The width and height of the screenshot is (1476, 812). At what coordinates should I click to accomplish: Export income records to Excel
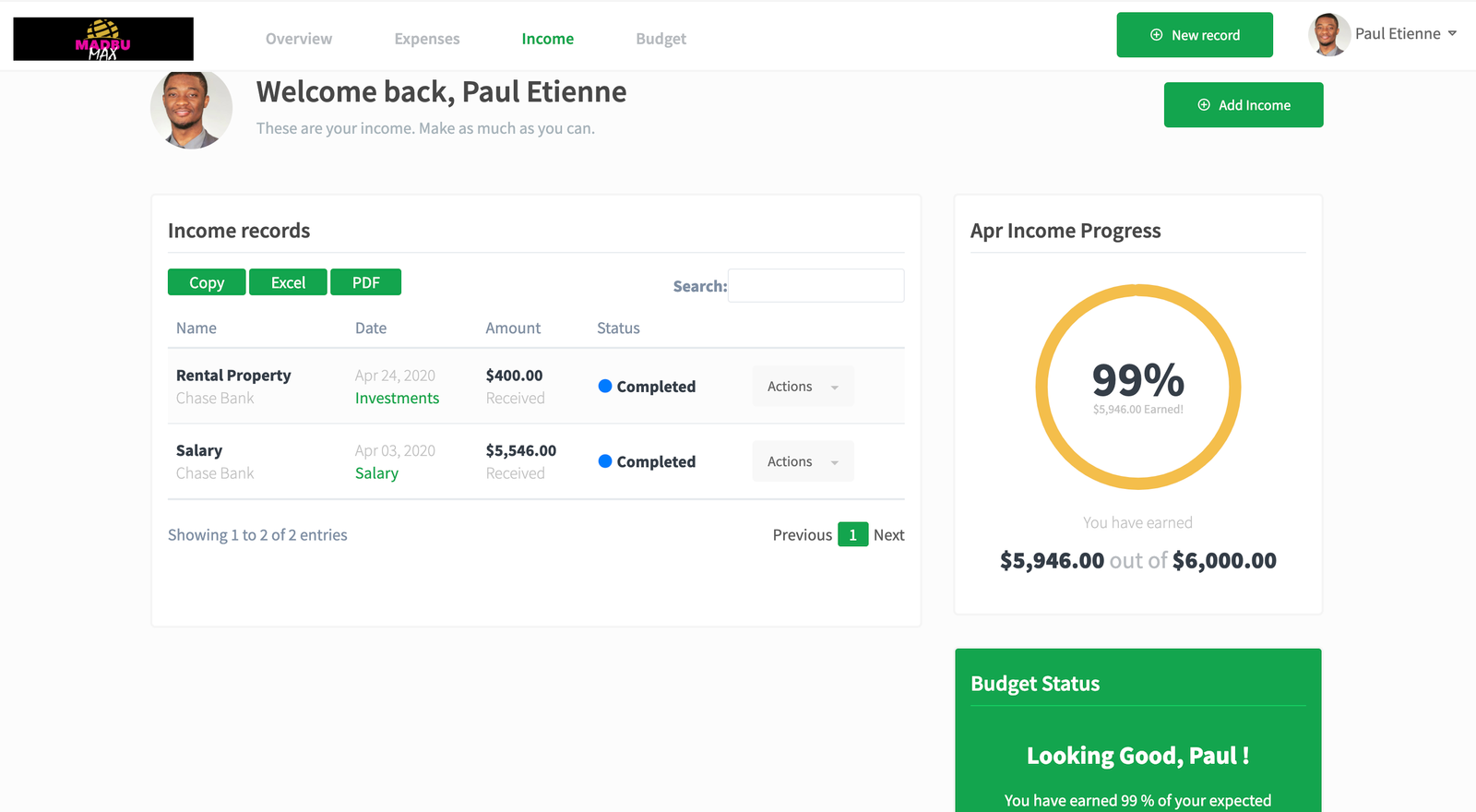coord(288,282)
